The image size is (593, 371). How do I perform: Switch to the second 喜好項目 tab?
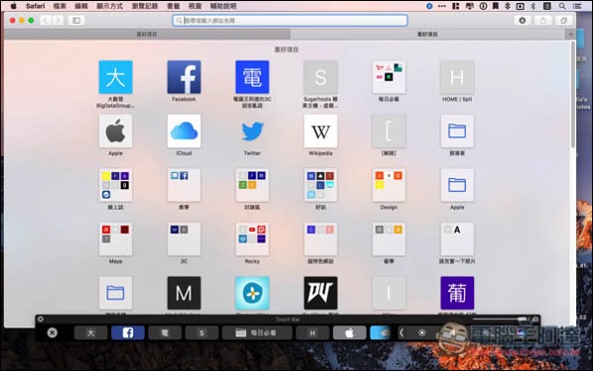pos(427,35)
